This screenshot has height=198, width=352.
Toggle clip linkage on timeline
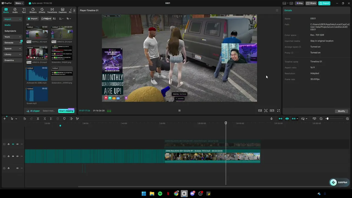[294, 119]
